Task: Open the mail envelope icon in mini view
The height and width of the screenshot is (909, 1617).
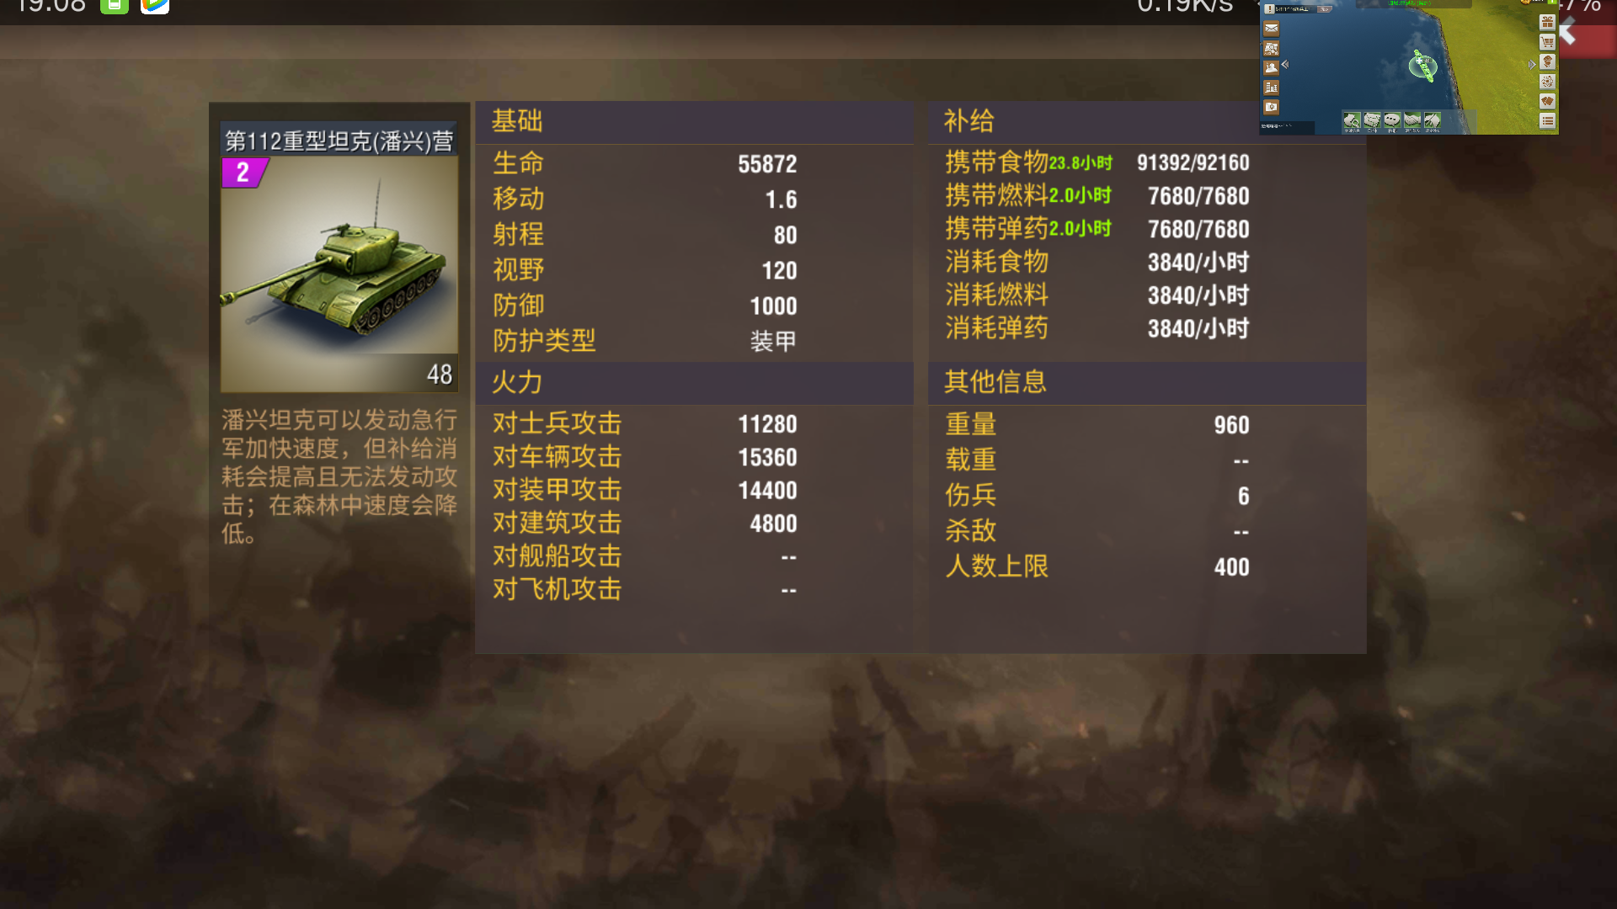Action: click(1271, 29)
